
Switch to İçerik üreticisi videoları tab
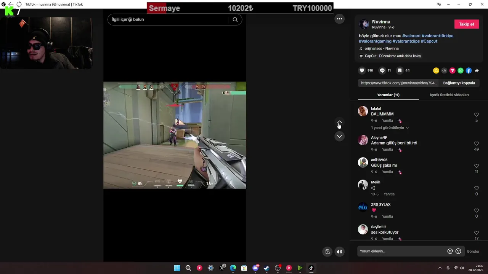(x=449, y=95)
